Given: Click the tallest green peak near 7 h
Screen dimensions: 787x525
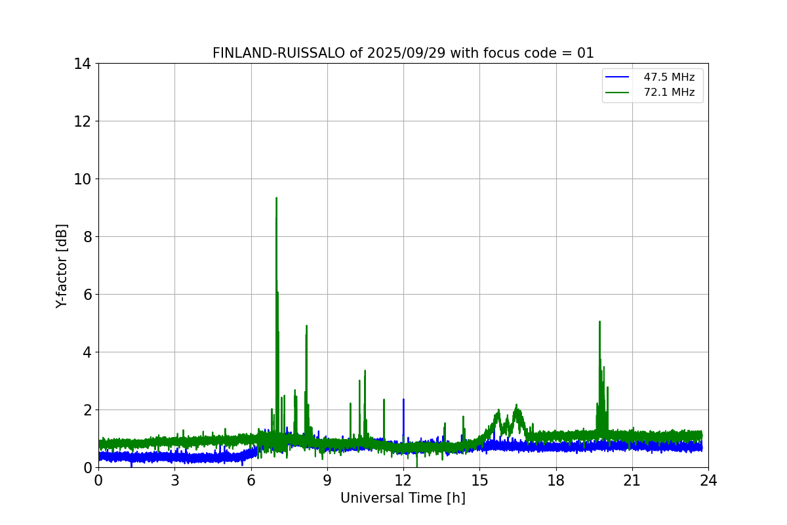Looking at the screenshot, I should tap(276, 198).
